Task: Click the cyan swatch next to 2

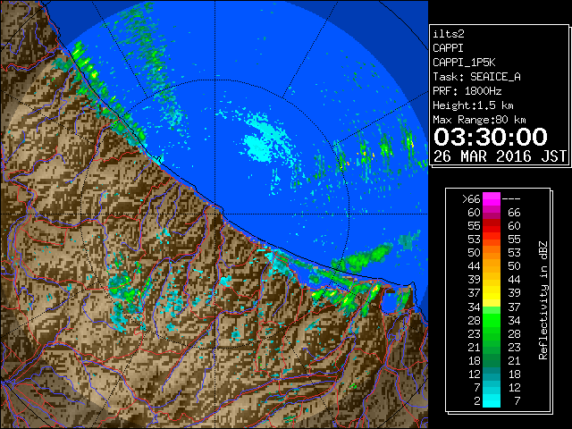Action: click(492, 400)
